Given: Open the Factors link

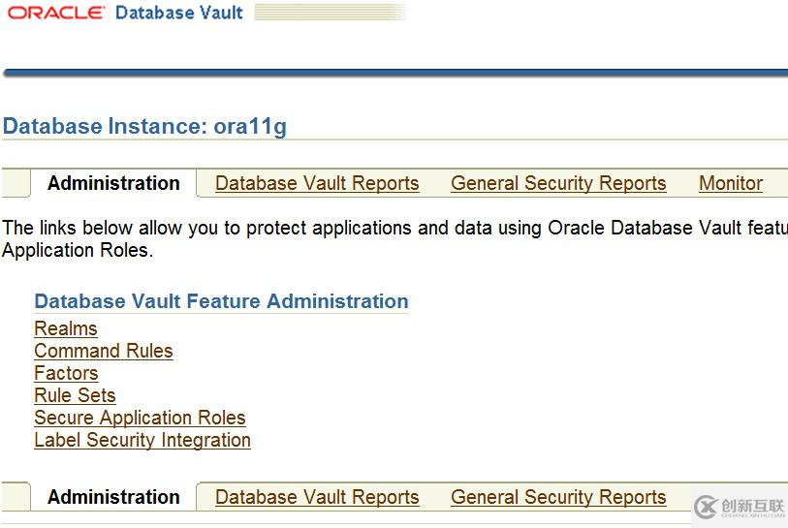Looking at the screenshot, I should tap(66, 374).
